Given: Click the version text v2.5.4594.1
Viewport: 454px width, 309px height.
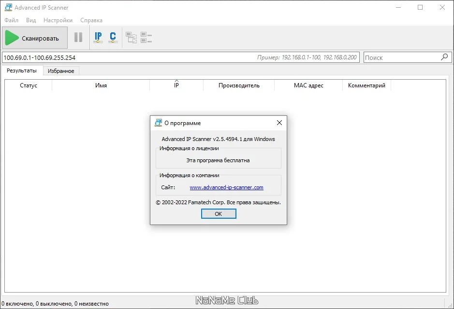Looking at the screenshot, I should 228,139.
